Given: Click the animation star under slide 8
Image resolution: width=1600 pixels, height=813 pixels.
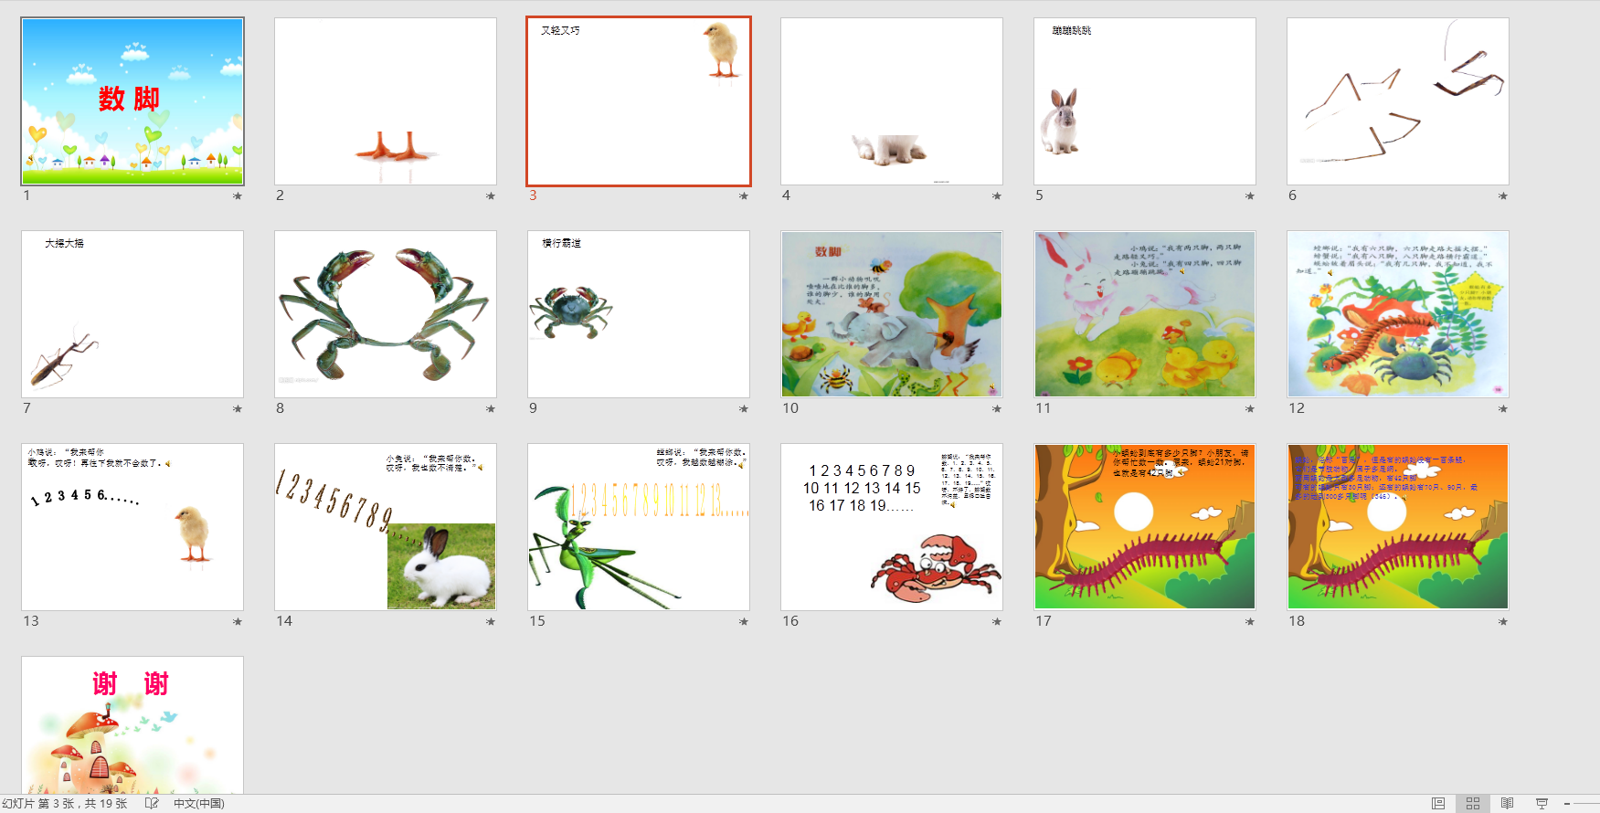Looking at the screenshot, I should tap(491, 408).
